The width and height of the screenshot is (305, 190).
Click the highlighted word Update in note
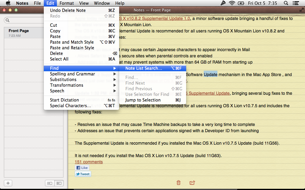point(211,75)
